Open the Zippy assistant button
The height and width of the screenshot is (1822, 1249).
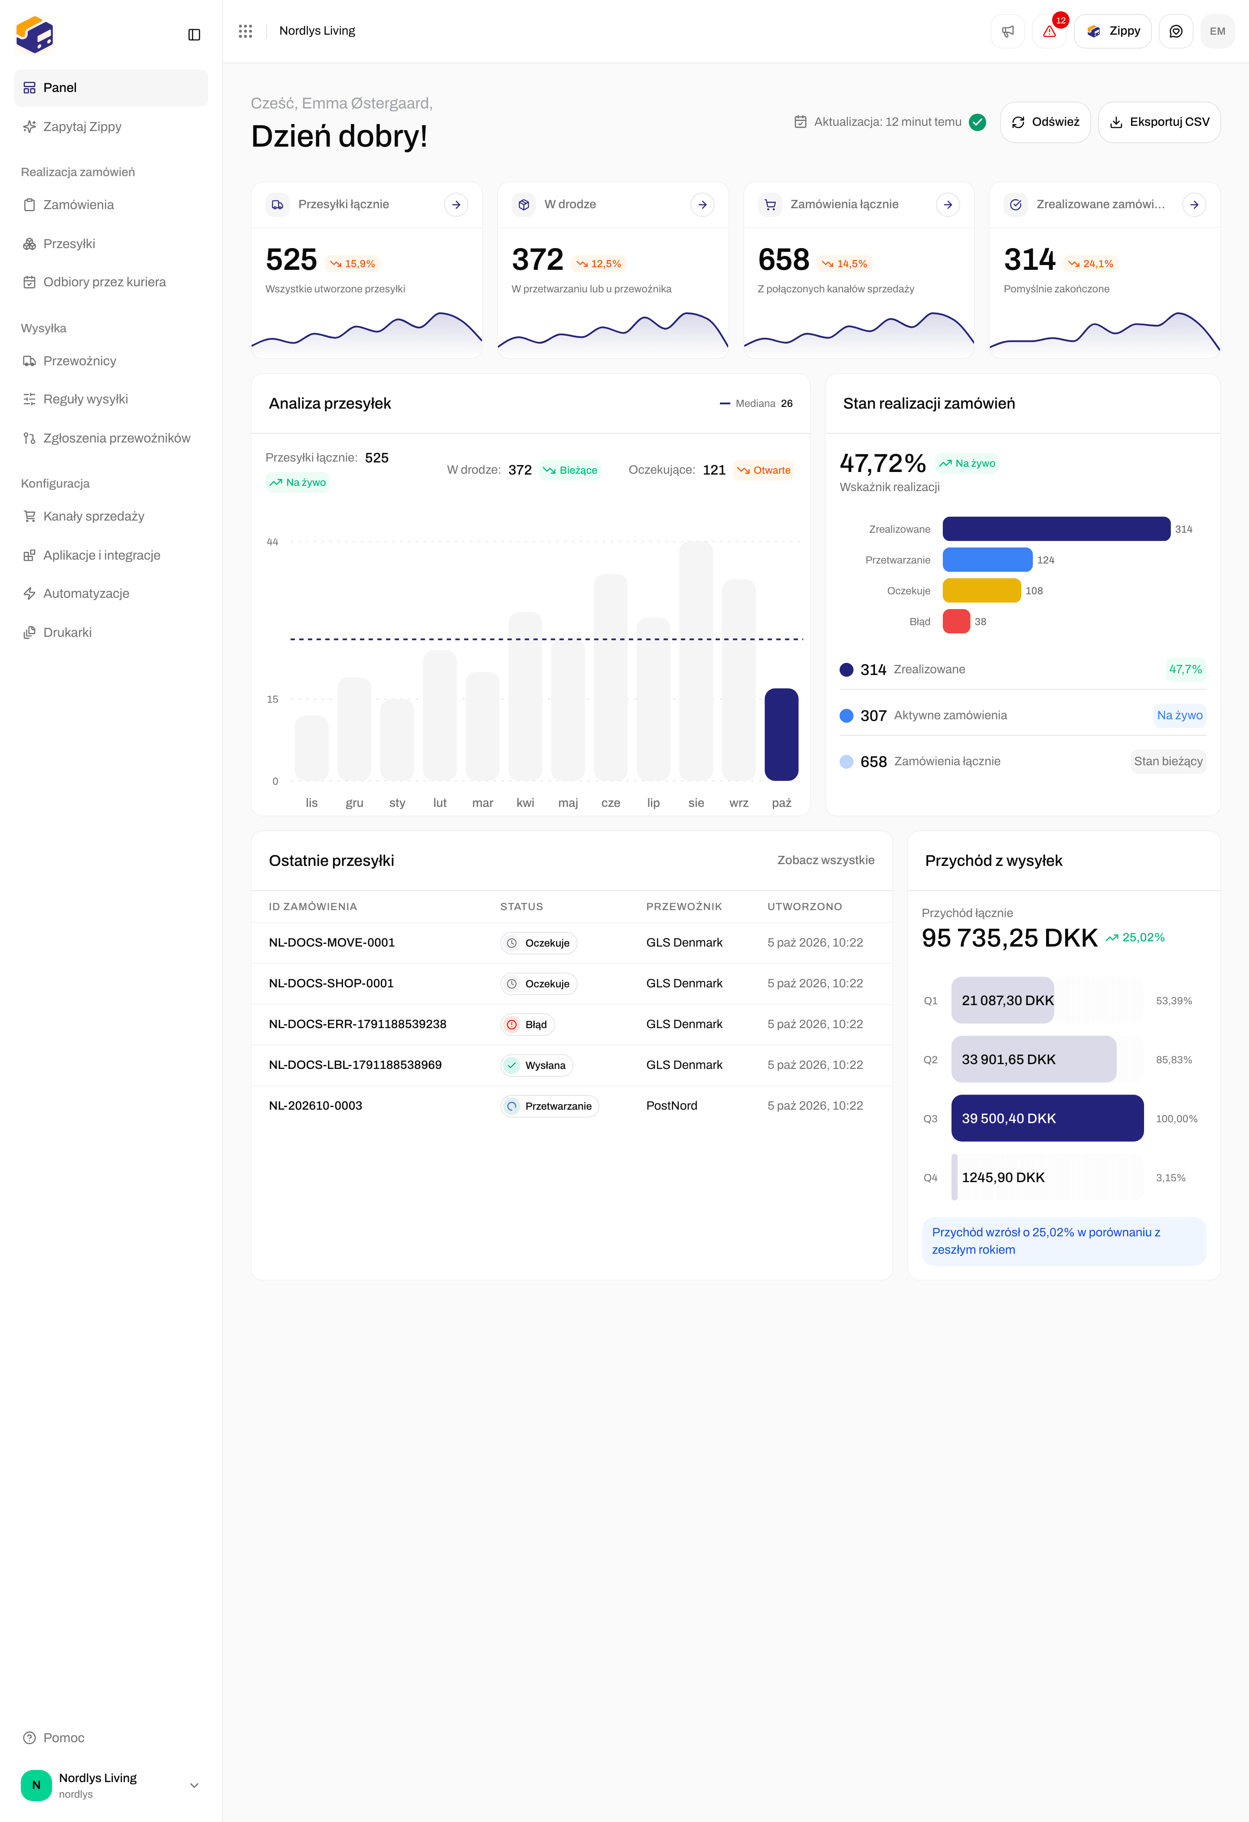(1112, 31)
